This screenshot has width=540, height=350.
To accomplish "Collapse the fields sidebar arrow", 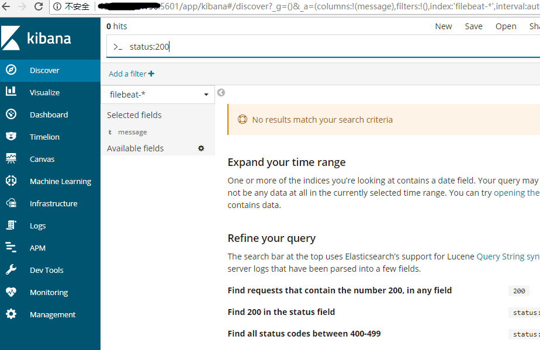I will pos(221,92).
